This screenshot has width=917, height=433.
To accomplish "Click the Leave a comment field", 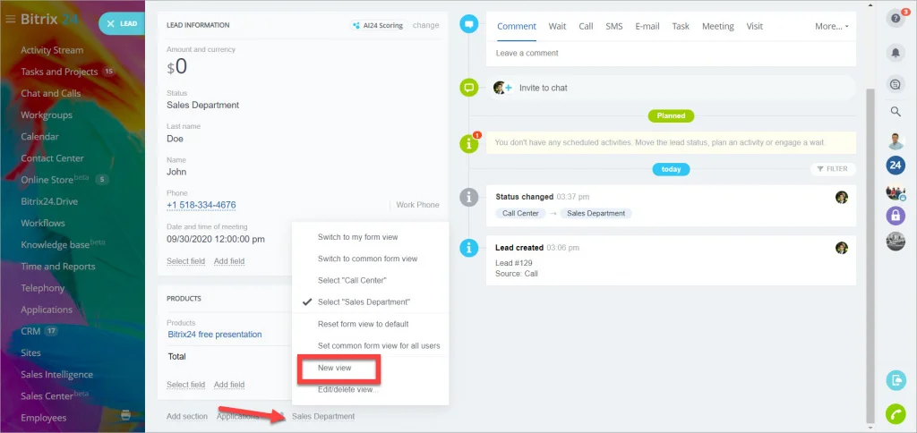I will point(671,53).
